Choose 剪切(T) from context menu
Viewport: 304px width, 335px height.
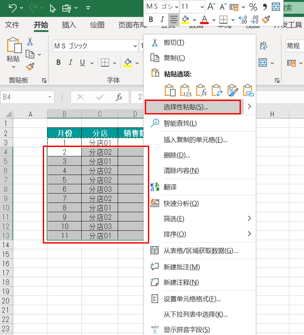200,42
